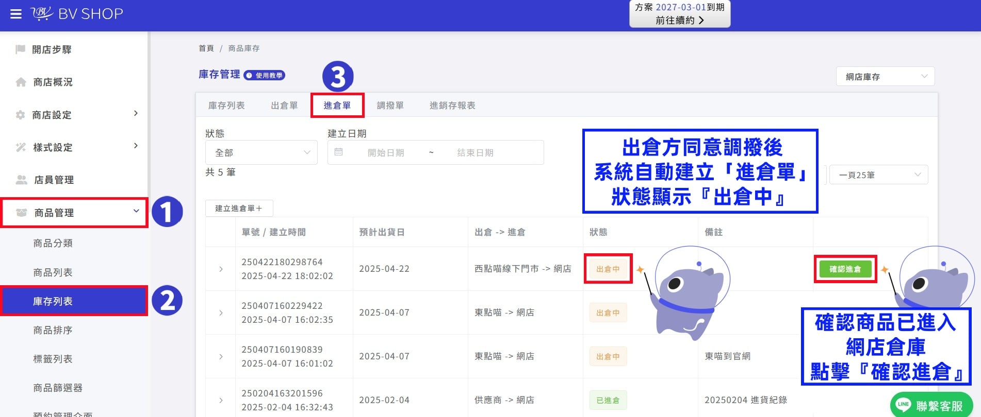Click the 已進倉 status tag
Viewport: 981px width, 417px height.
point(608,400)
